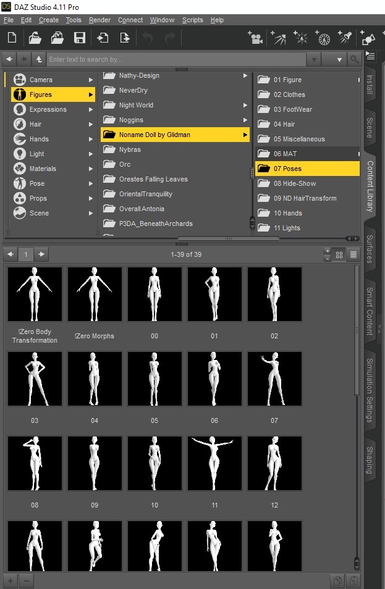Select pose thumbnail 11

[214, 463]
